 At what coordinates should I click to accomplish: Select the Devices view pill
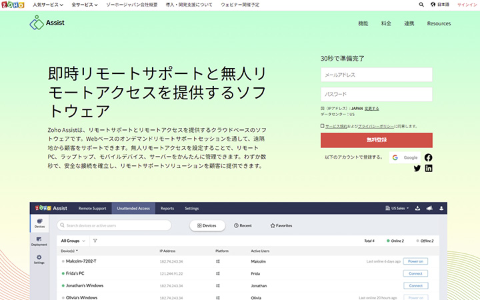(207, 225)
